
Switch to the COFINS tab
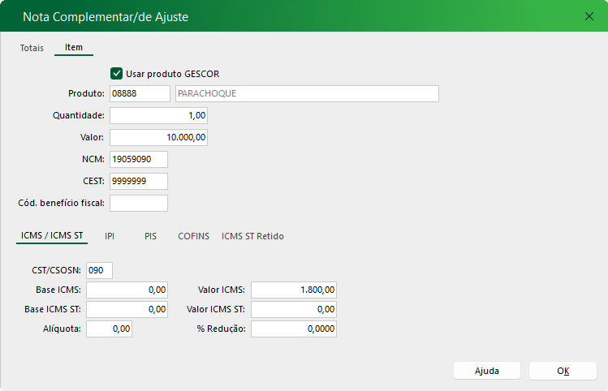coord(193,236)
